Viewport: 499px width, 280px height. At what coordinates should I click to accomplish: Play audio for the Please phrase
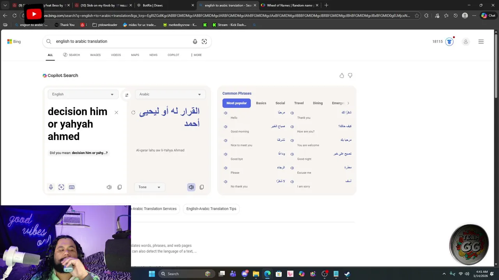tap(225, 168)
